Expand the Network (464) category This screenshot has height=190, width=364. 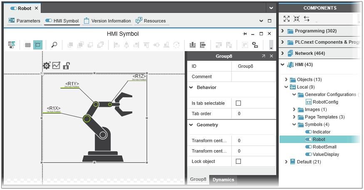coord(283,53)
